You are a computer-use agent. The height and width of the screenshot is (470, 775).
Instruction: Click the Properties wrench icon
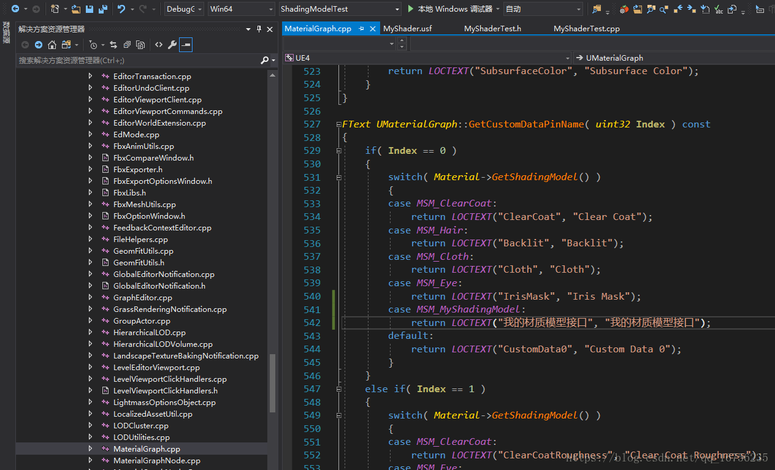coord(172,45)
